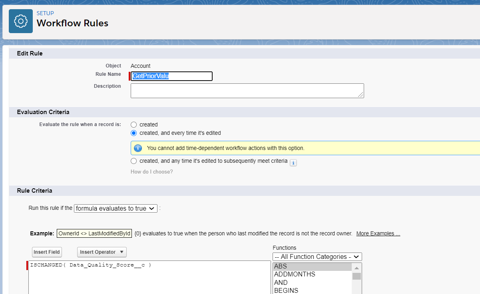
Task: Click inside the Rule Name field
Action: point(171,76)
